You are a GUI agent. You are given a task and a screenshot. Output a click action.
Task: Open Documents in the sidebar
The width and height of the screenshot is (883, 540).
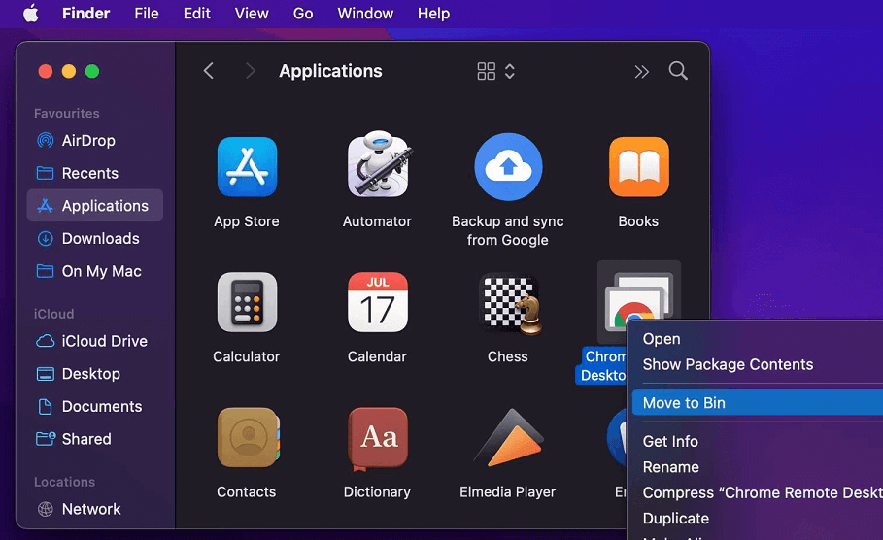coord(94,406)
